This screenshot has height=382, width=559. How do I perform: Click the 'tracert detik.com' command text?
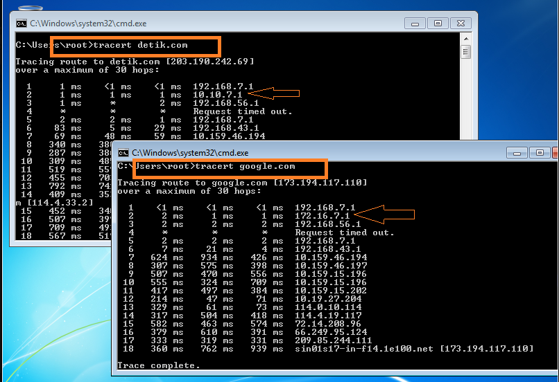click(141, 45)
